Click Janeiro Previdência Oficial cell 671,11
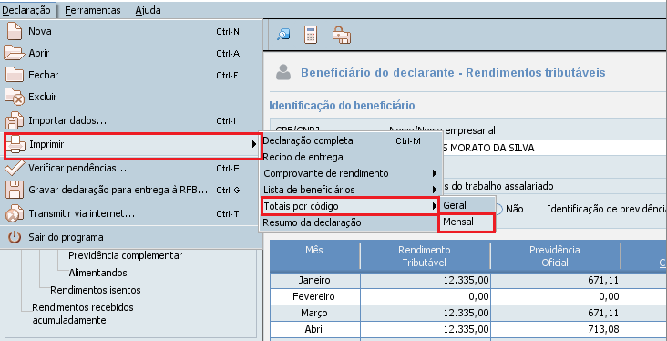 (x=555, y=281)
